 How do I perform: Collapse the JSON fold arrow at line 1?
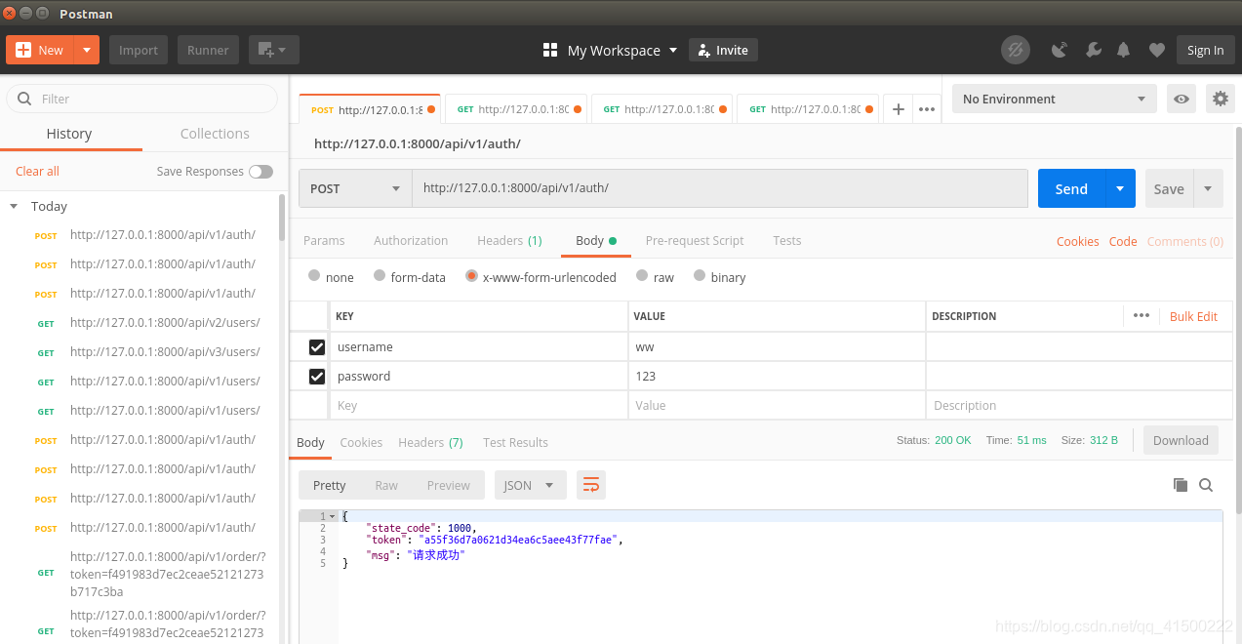click(333, 516)
